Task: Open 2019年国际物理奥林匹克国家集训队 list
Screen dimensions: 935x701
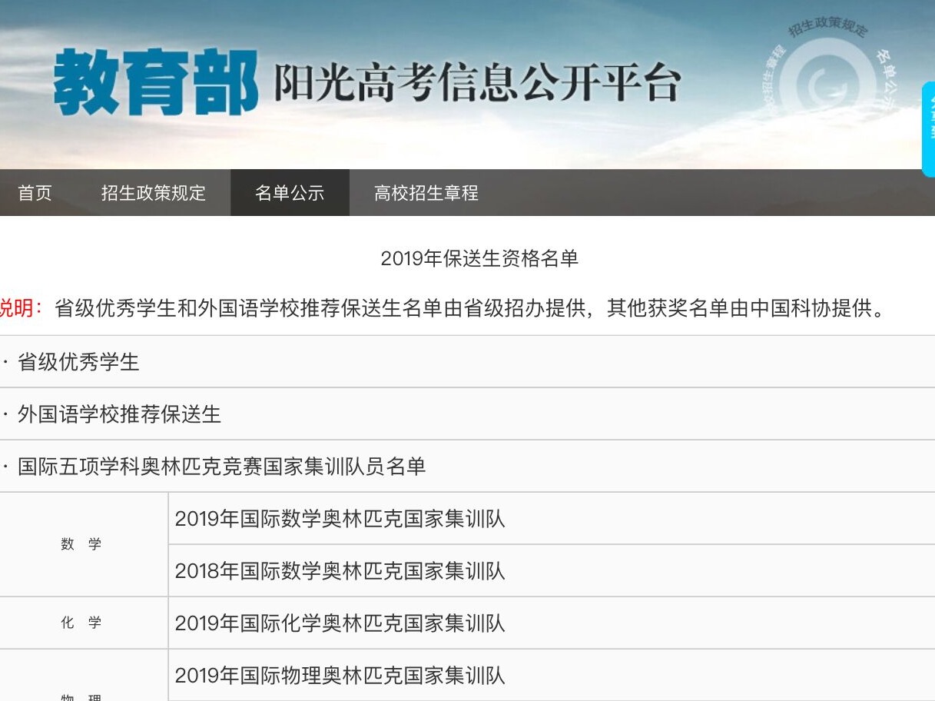Action: [x=340, y=676]
